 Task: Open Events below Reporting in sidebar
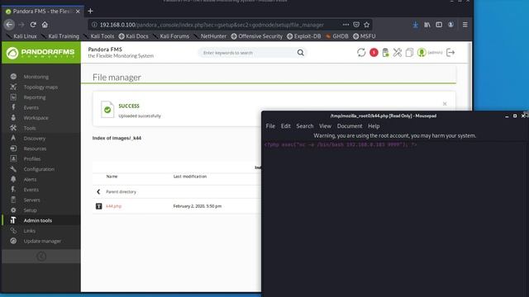pos(31,107)
